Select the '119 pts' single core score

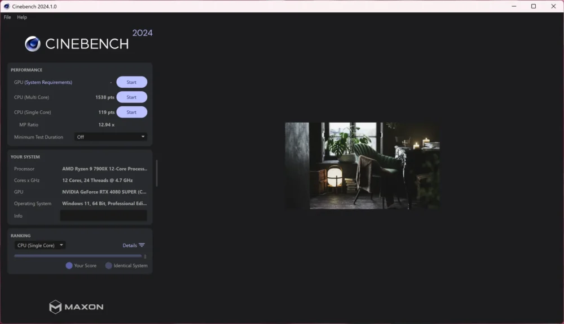click(x=107, y=112)
